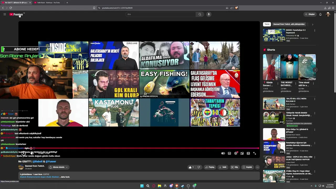Screen dimensions: 336x189
Task: Open the notifications bell
Action: (320, 14)
